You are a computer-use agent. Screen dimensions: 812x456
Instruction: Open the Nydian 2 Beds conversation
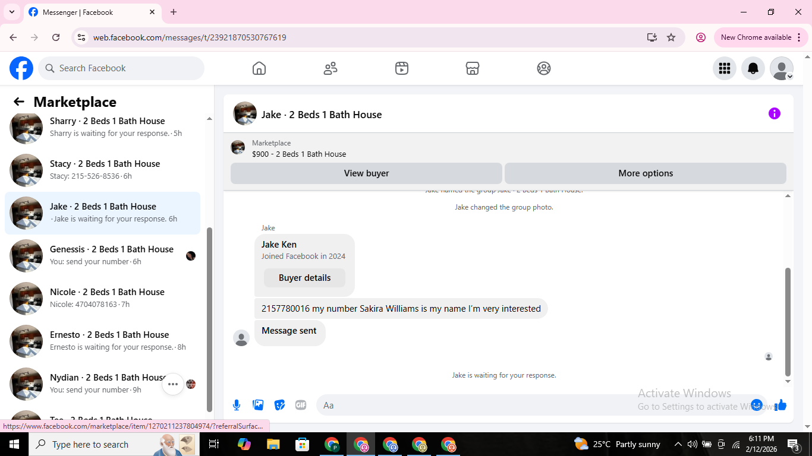102,384
